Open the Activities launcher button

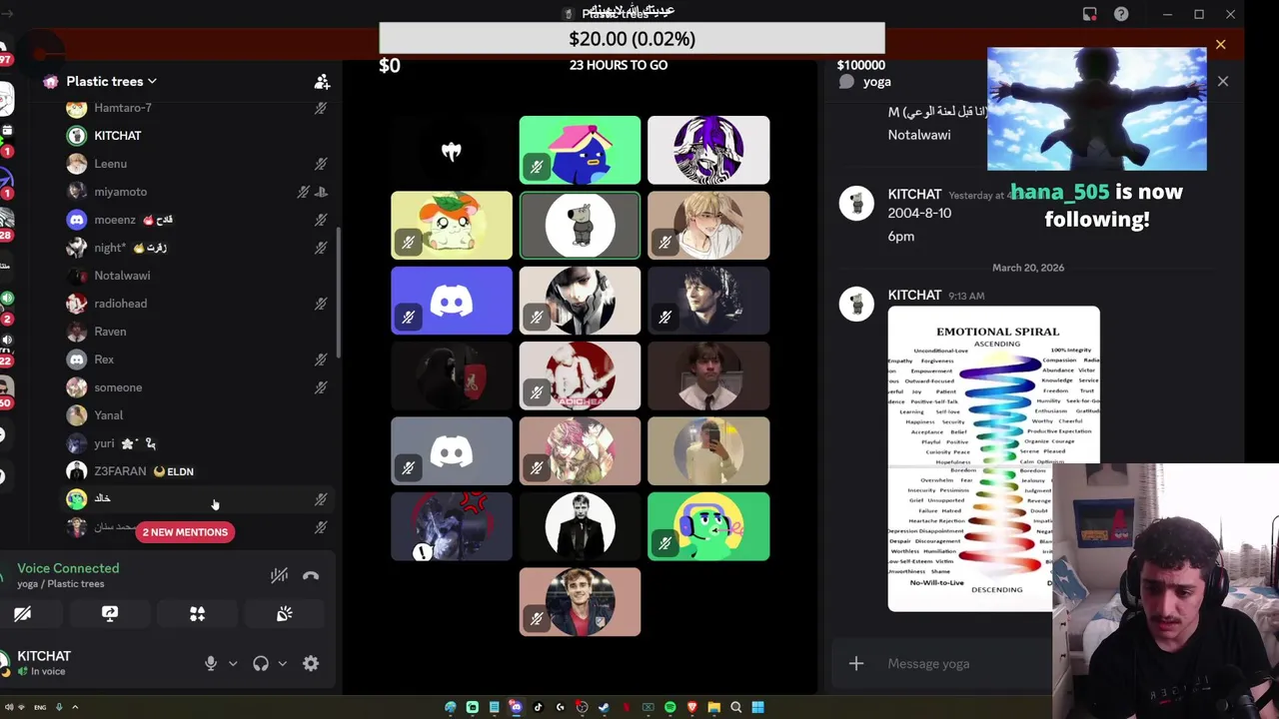pos(197,614)
